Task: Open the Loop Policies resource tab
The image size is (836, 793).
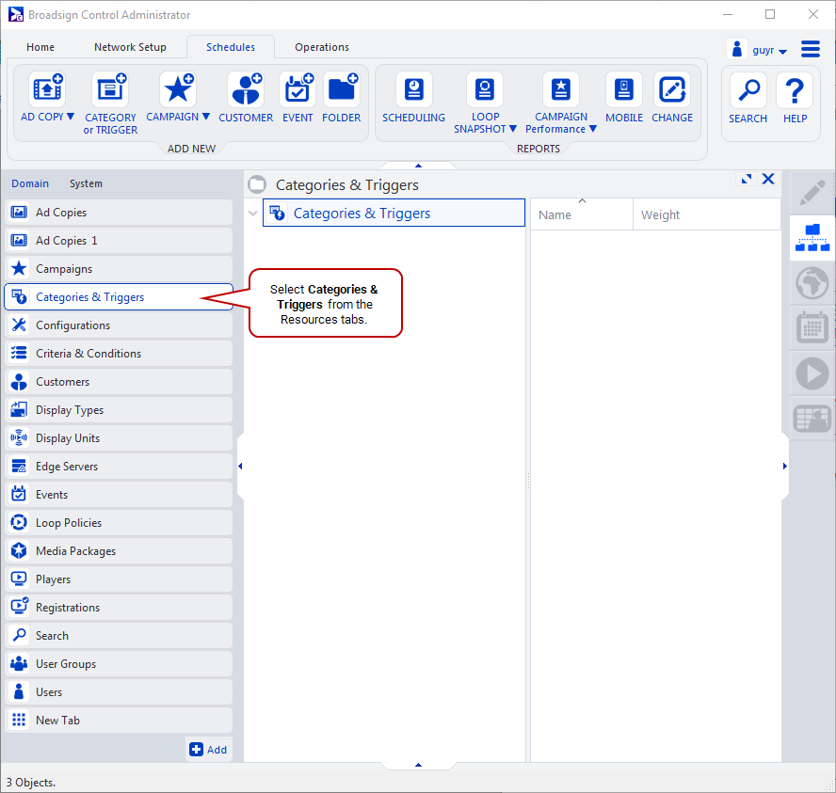Action: pos(119,523)
